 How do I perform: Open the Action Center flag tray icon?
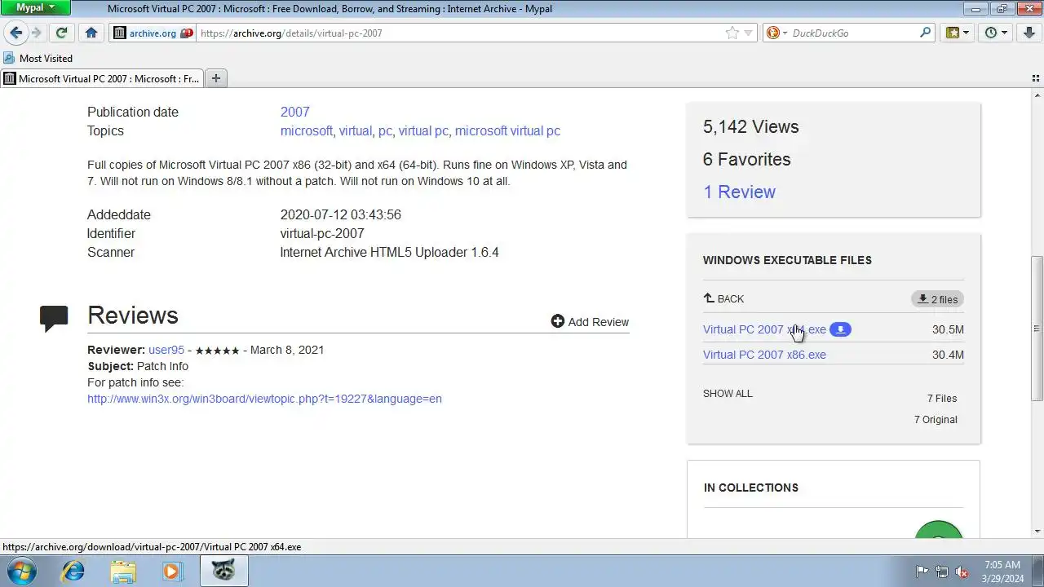922,572
